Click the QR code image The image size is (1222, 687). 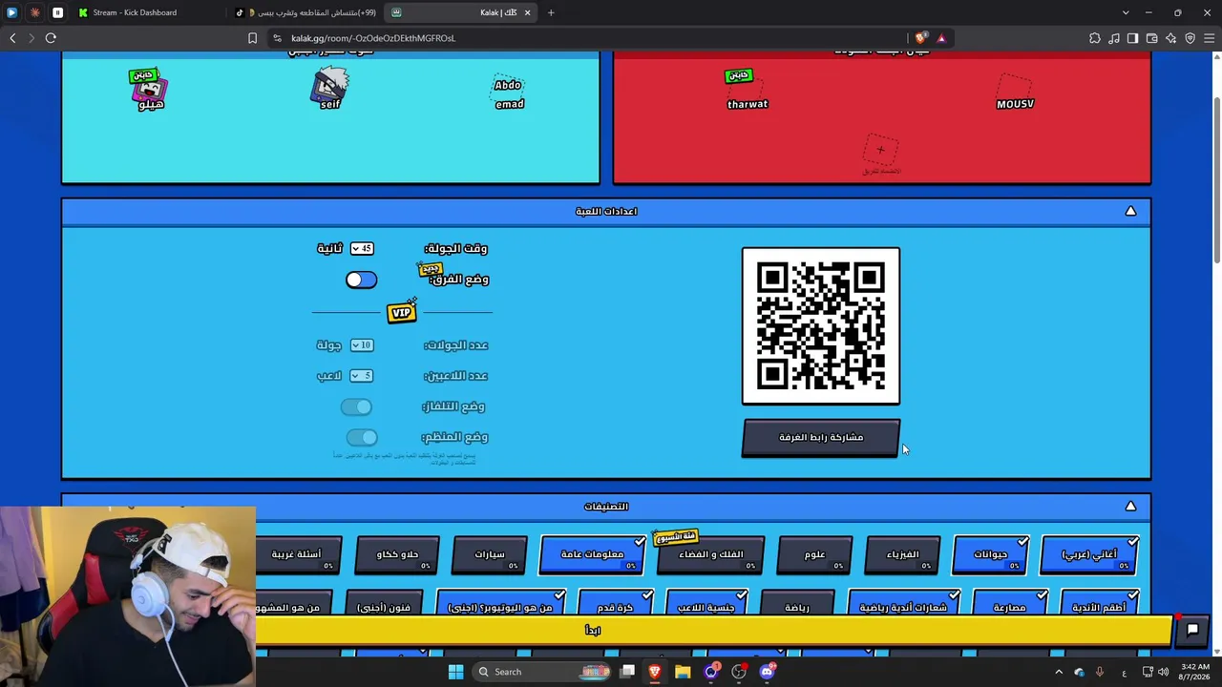tap(821, 326)
